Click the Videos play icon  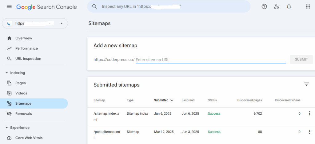pyautogui.click(x=9, y=93)
